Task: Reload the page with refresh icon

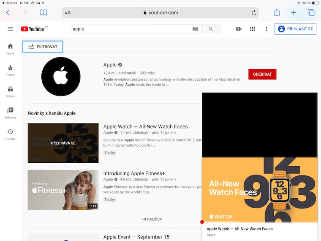Action: [254, 13]
